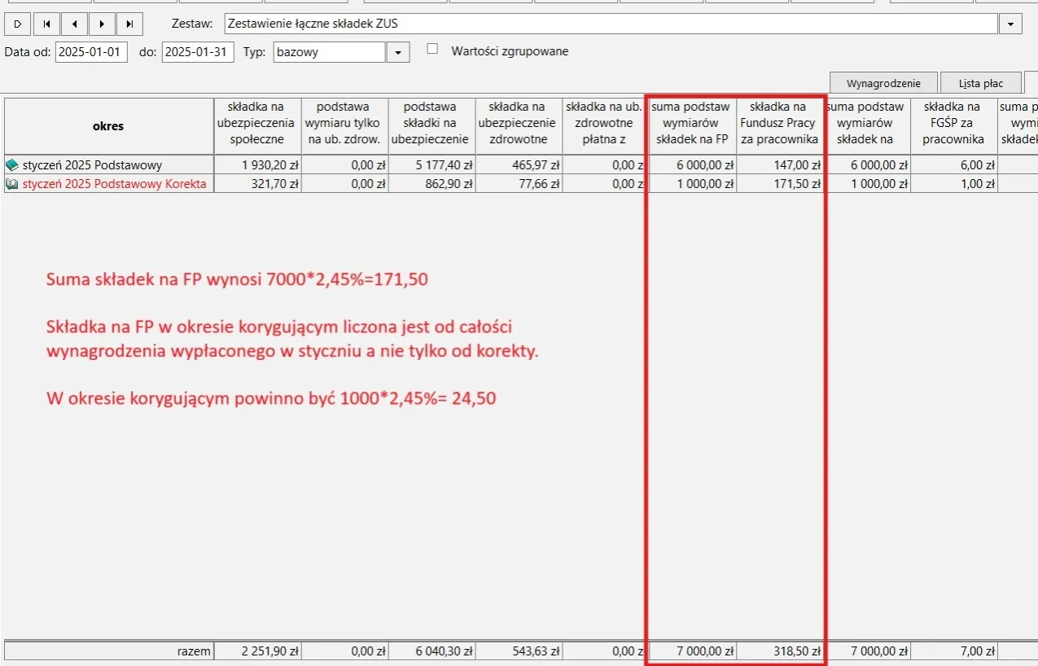Image resolution: width=1038 pixels, height=666 pixels.
Task: Open the Lista płac tab
Action: click(x=980, y=83)
